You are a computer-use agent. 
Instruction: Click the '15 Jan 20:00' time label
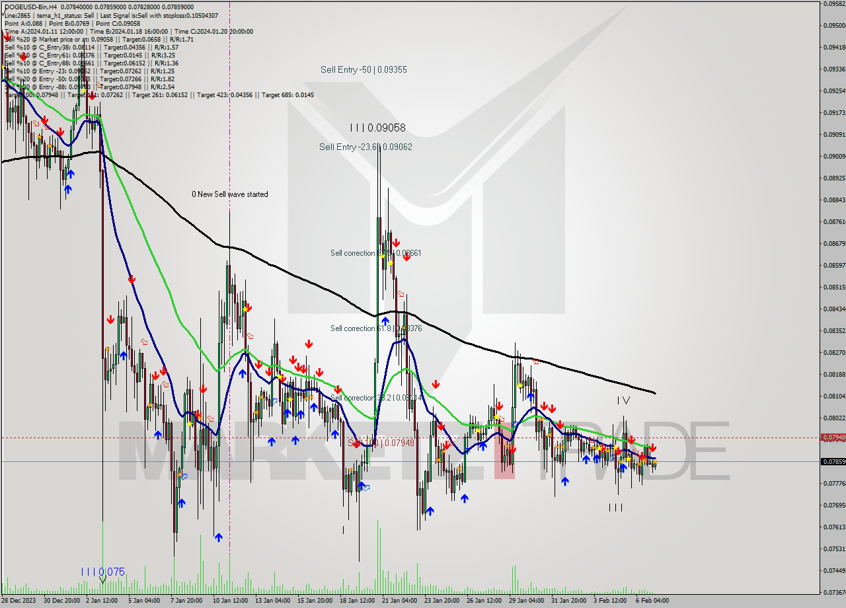click(315, 600)
